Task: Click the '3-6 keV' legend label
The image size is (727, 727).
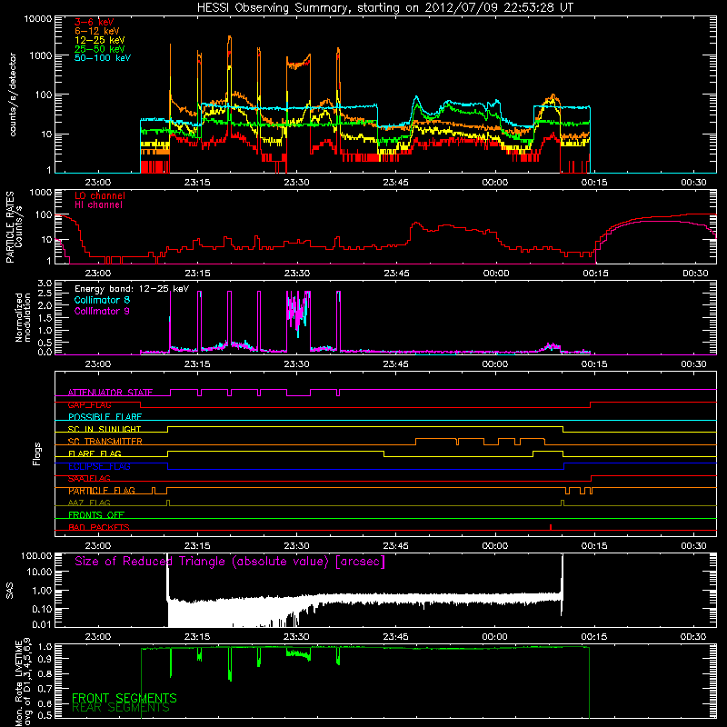Action: [95, 22]
